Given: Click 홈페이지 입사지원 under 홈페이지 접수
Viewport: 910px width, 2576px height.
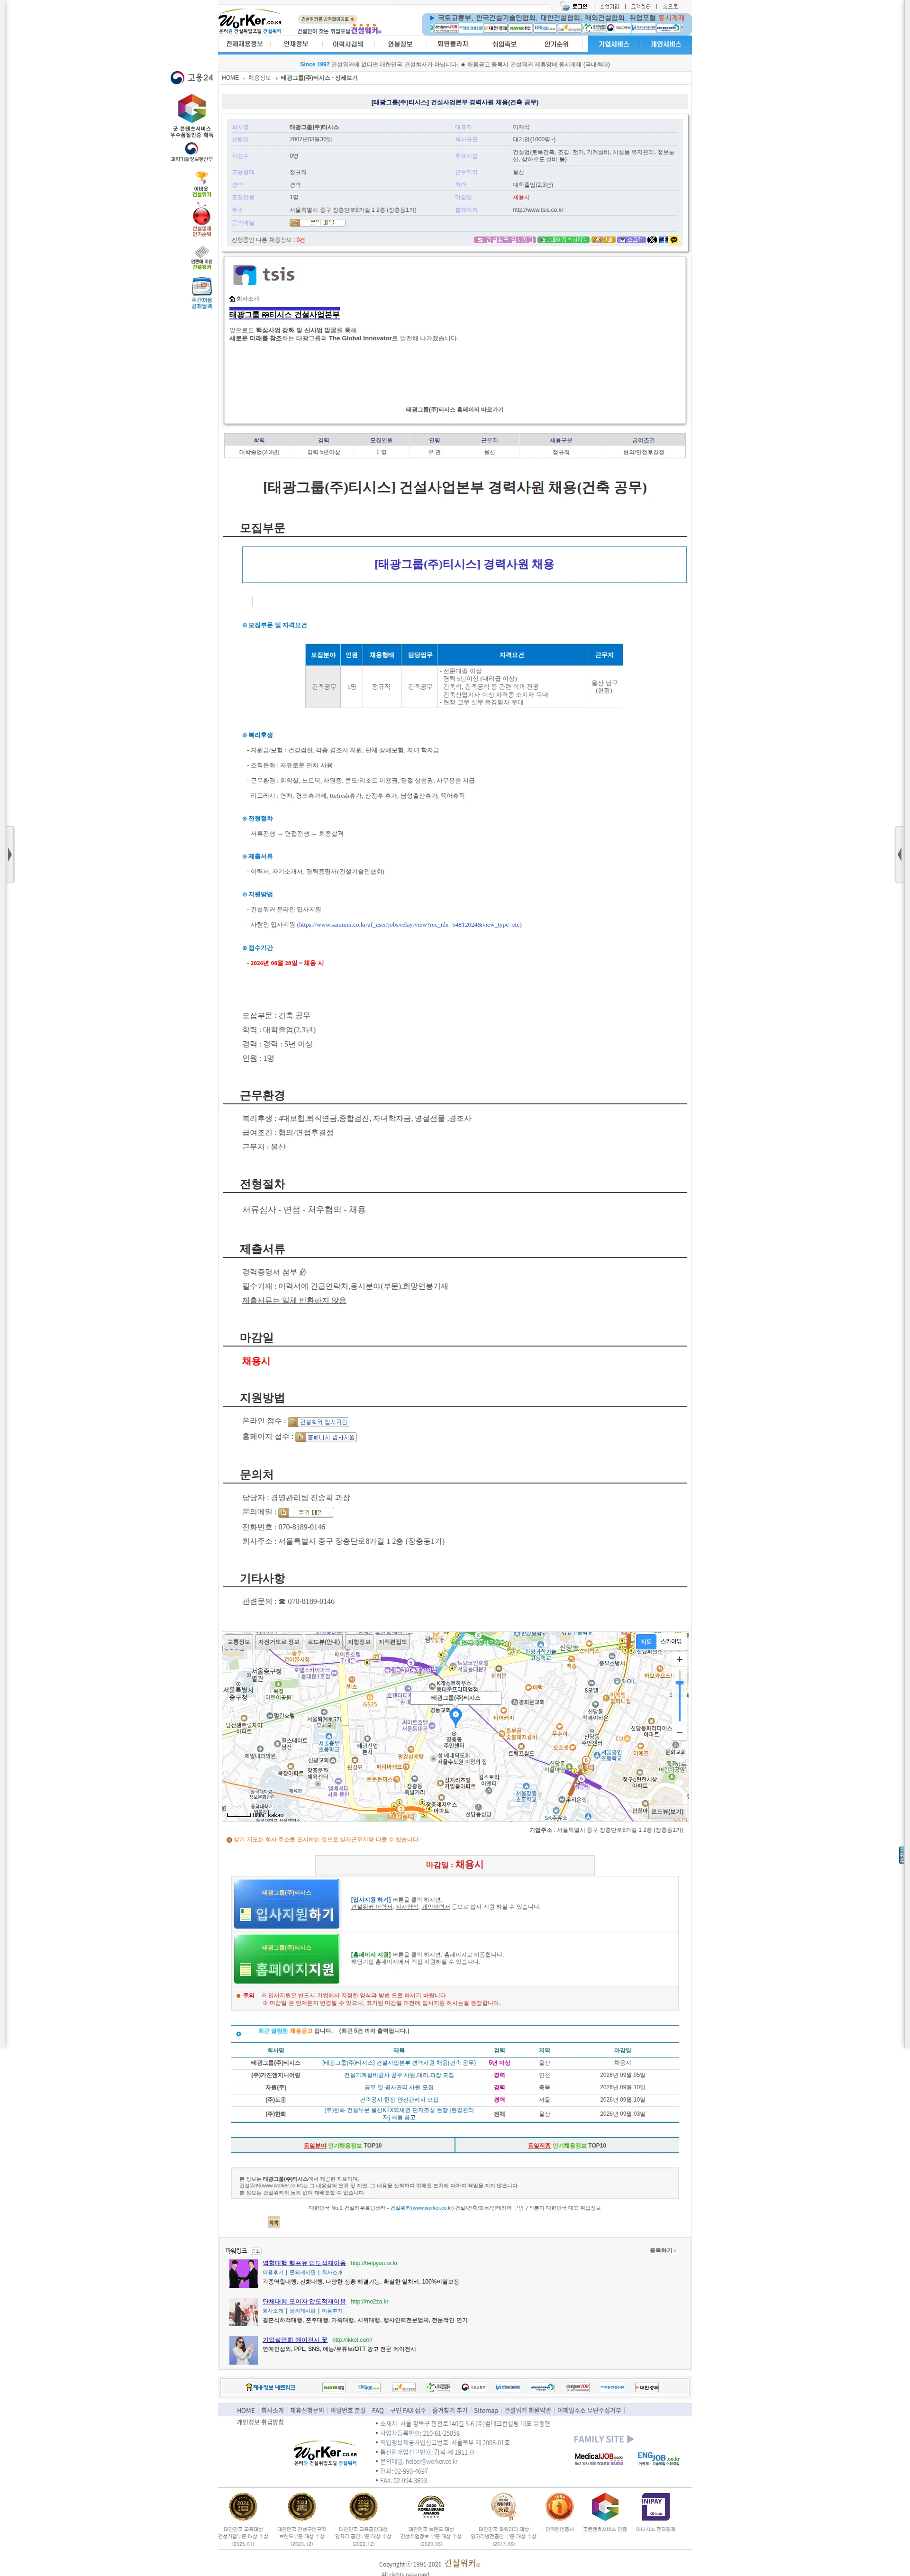Looking at the screenshot, I should [326, 1437].
